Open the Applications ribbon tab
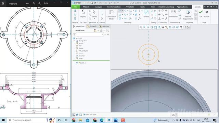Viewport: 219px width, 123px height. point(182,7)
